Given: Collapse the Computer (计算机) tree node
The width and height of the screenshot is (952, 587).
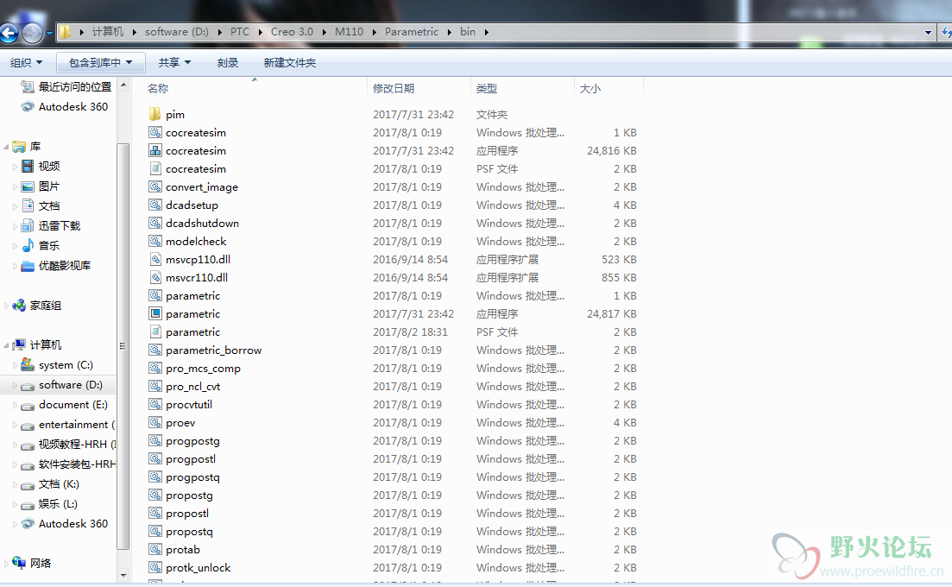Looking at the screenshot, I should [6, 344].
